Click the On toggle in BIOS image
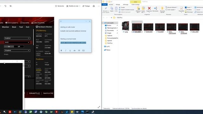This screenshot has height=114, width=203. point(9,47)
